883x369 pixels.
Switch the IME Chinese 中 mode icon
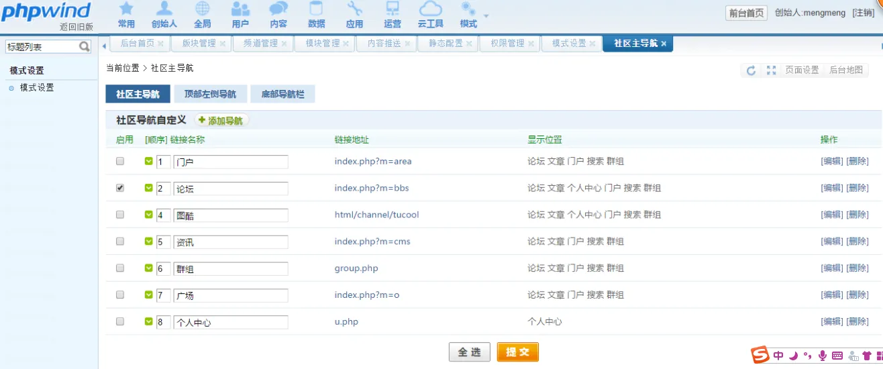click(x=778, y=356)
